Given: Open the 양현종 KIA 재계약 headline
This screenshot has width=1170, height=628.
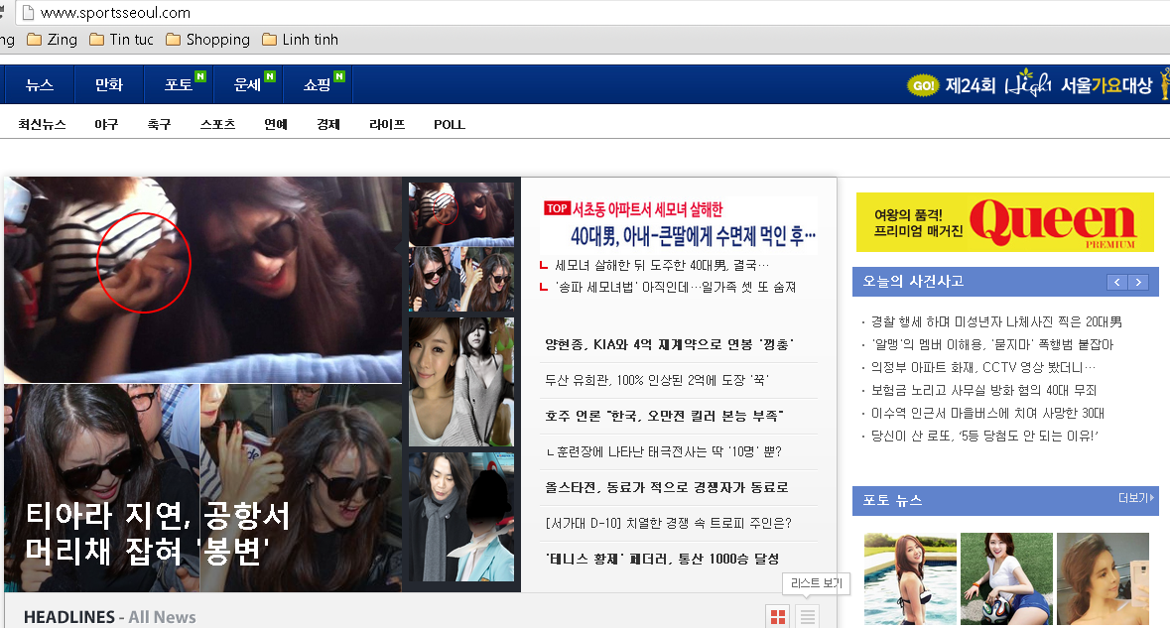Looking at the screenshot, I should [x=668, y=344].
